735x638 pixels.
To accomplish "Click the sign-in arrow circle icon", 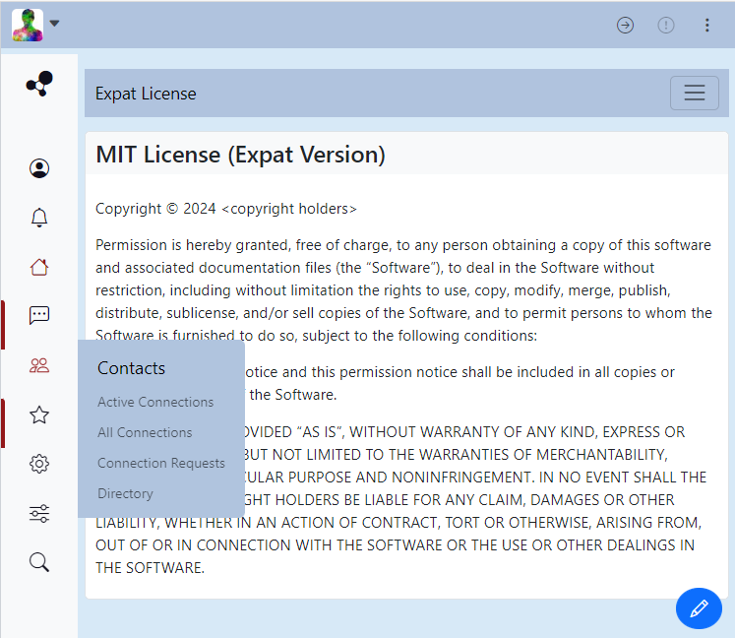I will [625, 26].
